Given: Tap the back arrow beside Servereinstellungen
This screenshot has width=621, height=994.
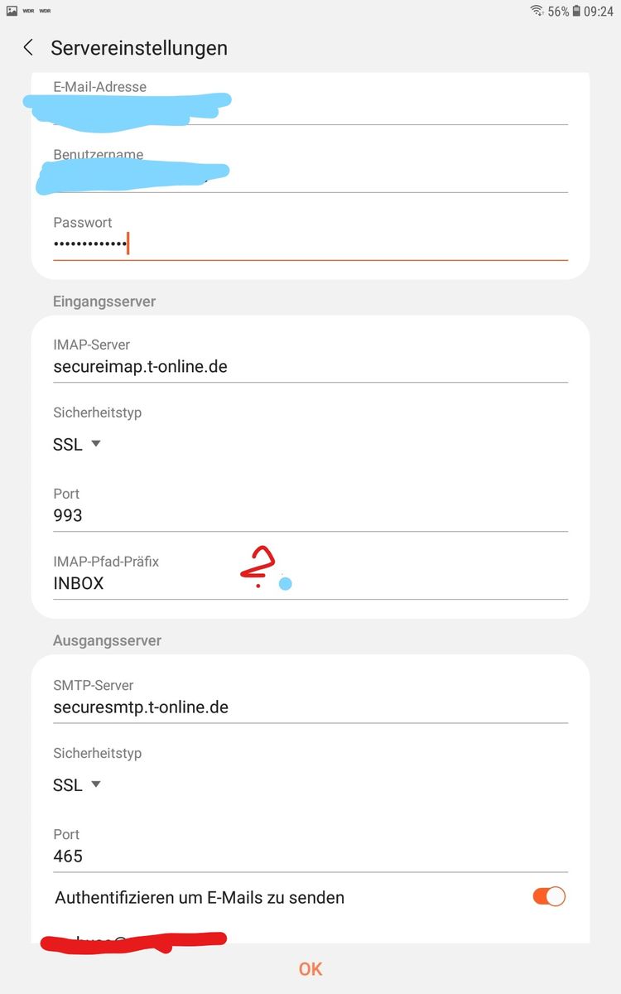Looking at the screenshot, I should [x=28, y=48].
